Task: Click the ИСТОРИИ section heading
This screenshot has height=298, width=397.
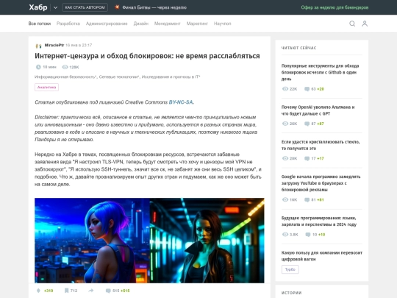Action: (x=291, y=293)
